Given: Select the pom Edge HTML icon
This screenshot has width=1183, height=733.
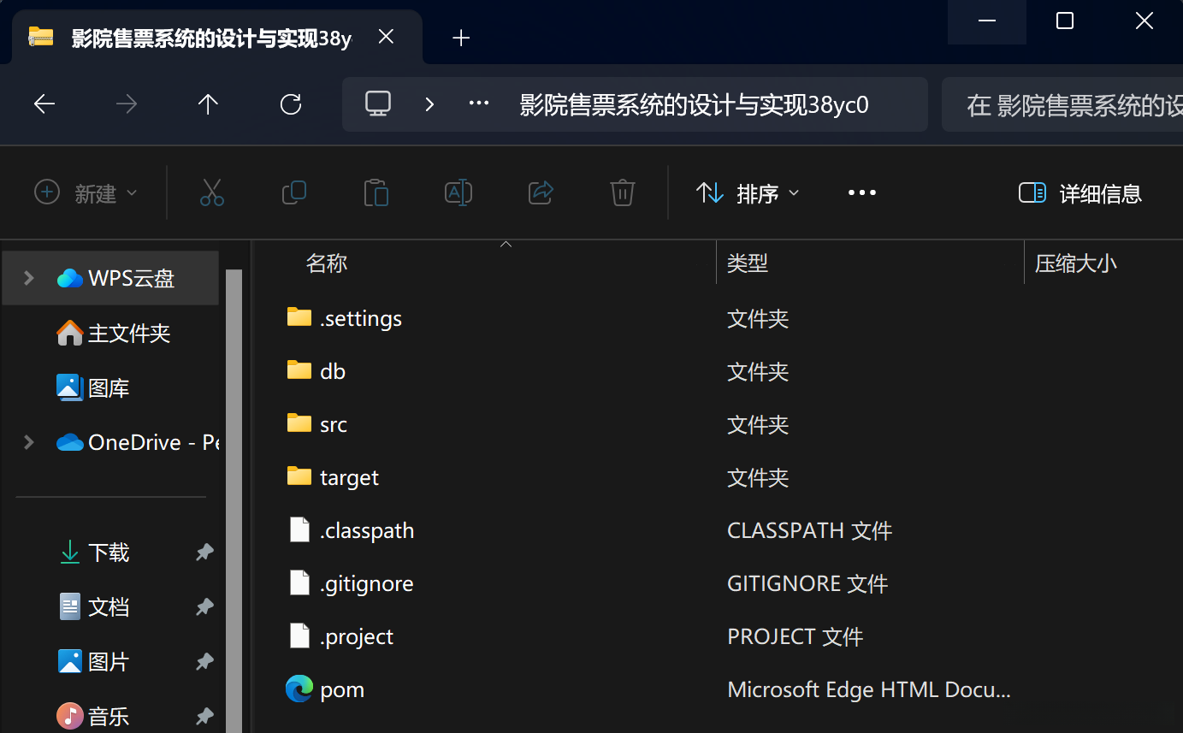Looking at the screenshot, I should click(299, 689).
